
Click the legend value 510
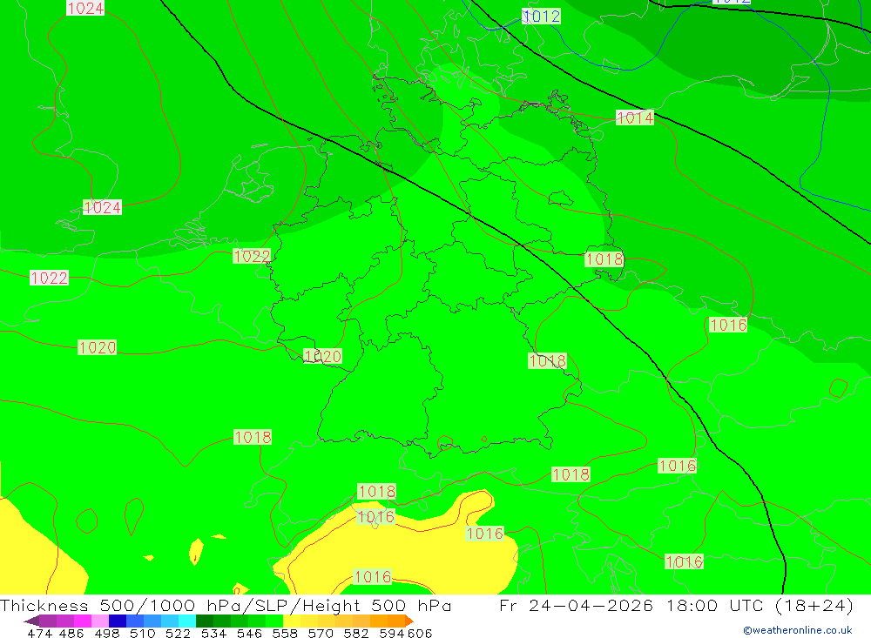tap(142, 634)
